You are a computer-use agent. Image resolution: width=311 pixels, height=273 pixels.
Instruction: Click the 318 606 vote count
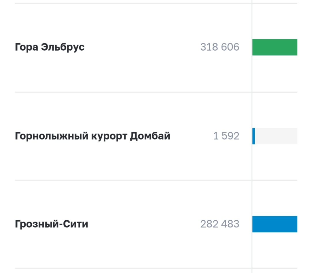coord(220,47)
